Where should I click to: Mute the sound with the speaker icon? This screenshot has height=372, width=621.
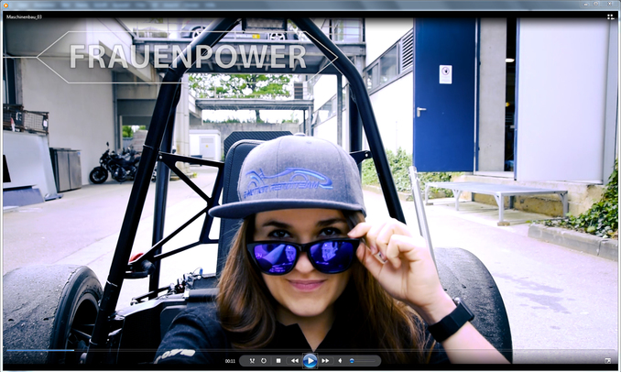pyautogui.click(x=340, y=361)
